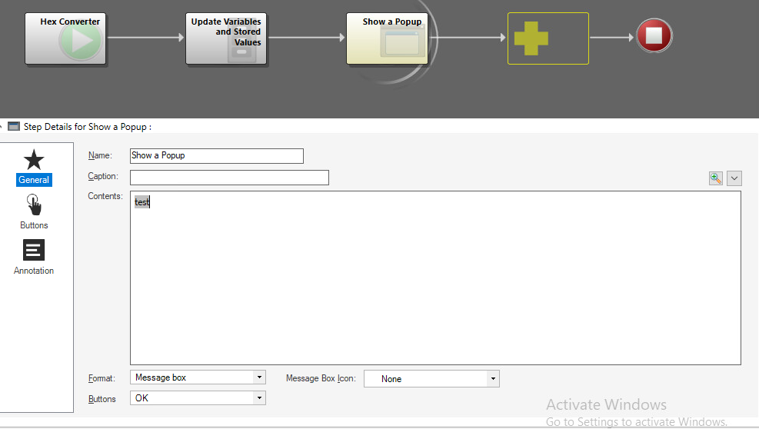Click the magnifier icon beside Caption
Viewport: 759px width, 429px height.
pyautogui.click(x=716, y=178)
